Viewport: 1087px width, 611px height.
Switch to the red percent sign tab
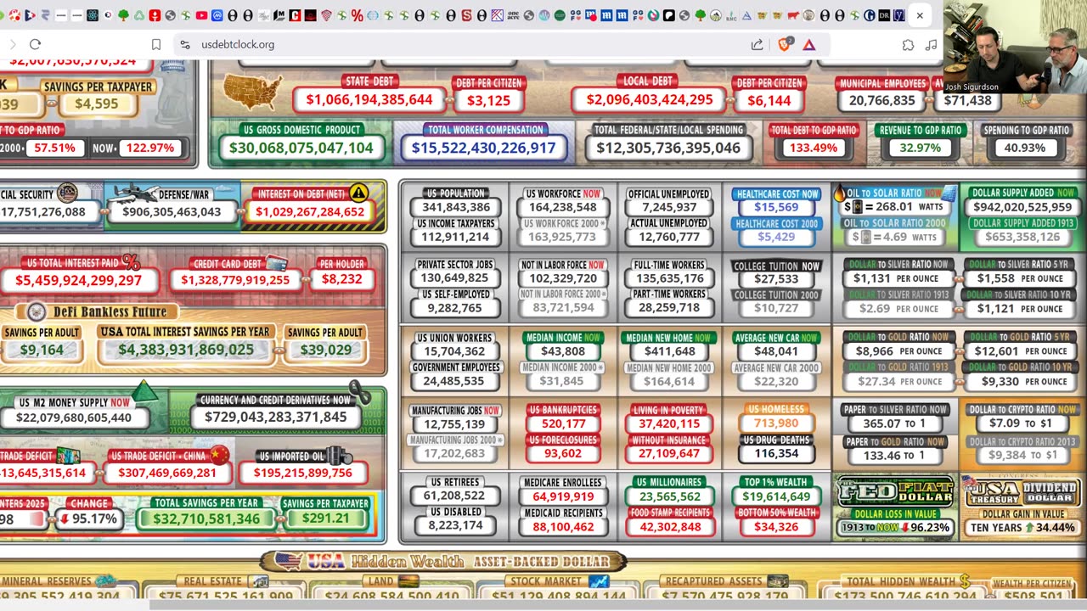[x=357, y=15]
